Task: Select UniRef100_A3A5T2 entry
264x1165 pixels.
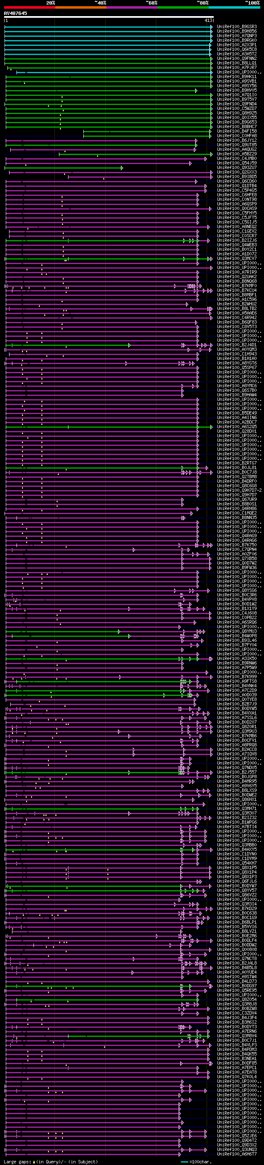Action: pyautogui.click(x=237, y=54)
